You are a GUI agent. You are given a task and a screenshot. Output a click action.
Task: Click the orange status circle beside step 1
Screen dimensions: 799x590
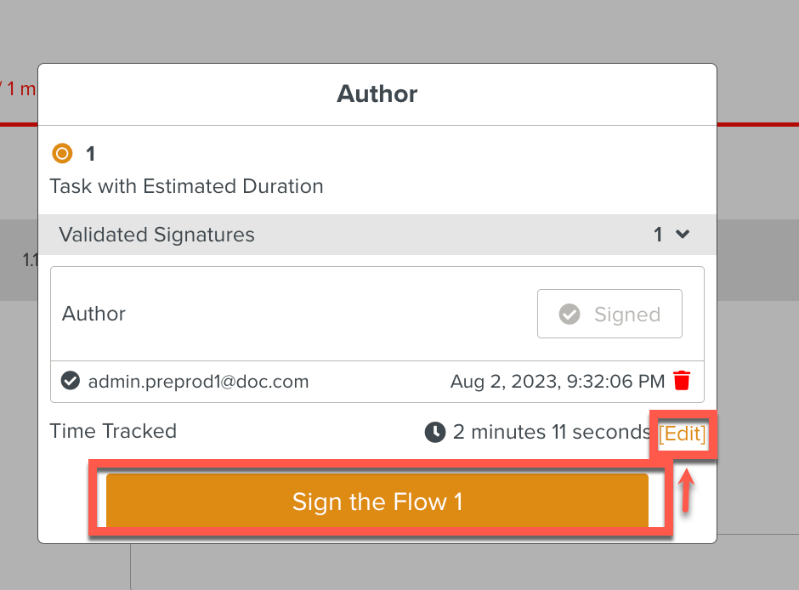pyautogui.click(x=62, y=154)
